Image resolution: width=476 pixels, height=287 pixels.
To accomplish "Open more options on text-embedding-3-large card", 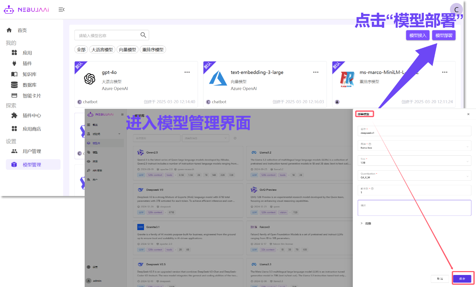I will click(315, 72).
